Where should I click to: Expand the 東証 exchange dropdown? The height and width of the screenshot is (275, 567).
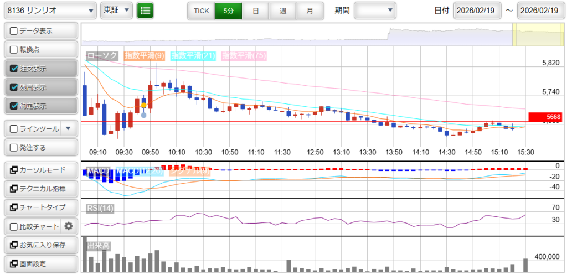117,10
